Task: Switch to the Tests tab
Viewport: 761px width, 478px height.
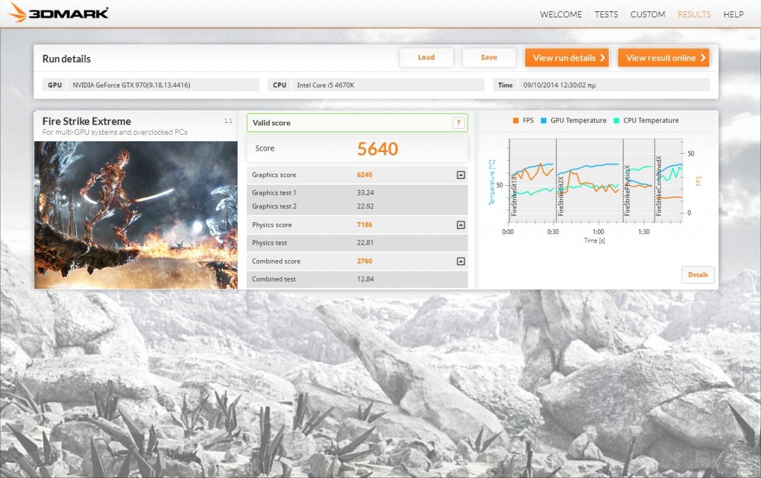Action: coord(606,14)
